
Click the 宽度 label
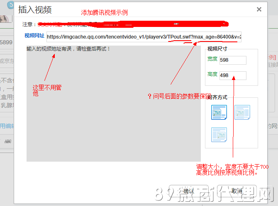coord(212,59)
